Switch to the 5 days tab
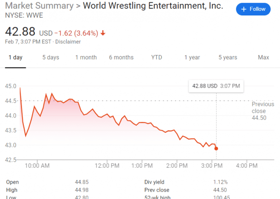Screen dimensions: 280x199 (50, 58)
